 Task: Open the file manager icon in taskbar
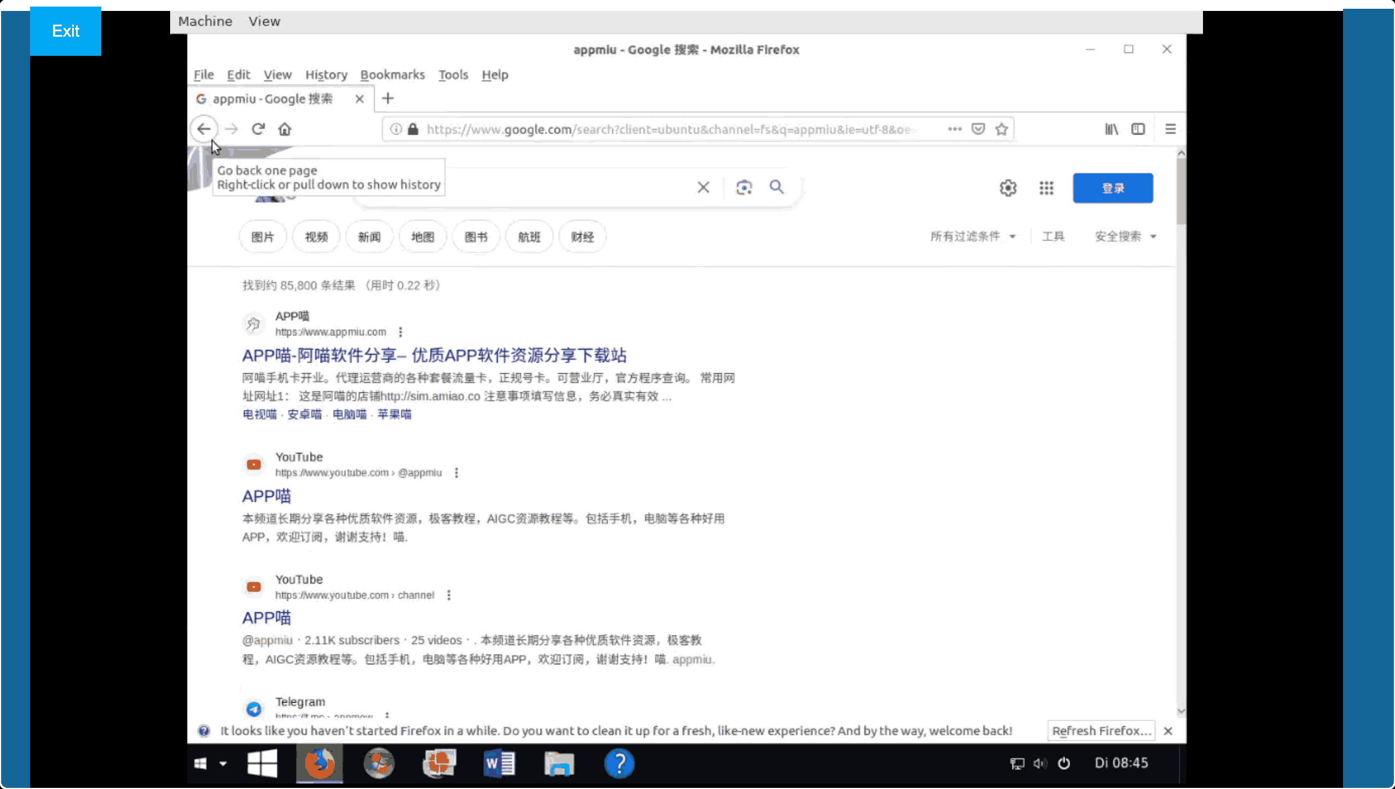(559, 763)
